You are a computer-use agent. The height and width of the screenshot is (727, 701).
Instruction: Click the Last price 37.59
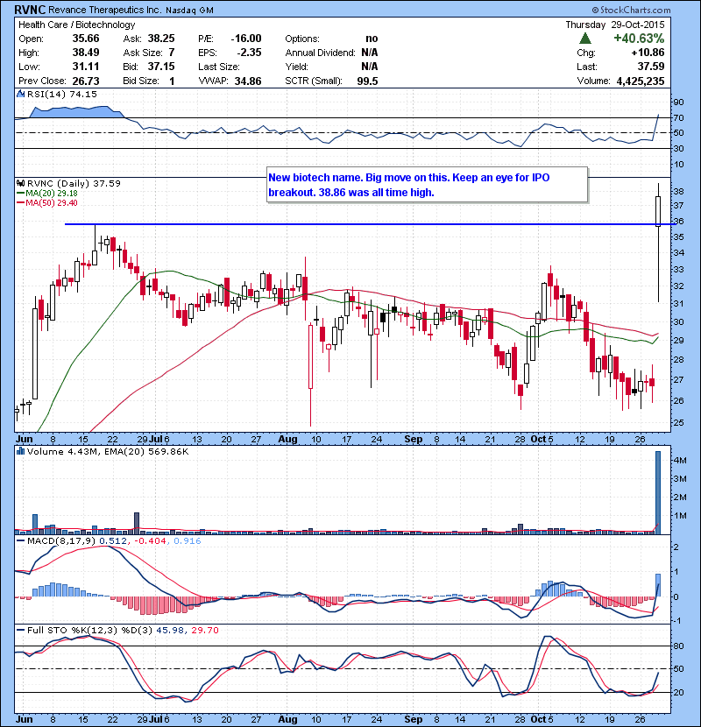[651, 67]
